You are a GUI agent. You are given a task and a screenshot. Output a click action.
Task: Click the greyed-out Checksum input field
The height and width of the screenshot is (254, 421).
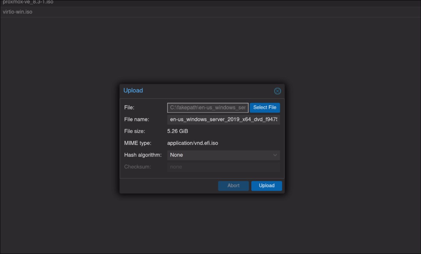(x=223, y=167)
